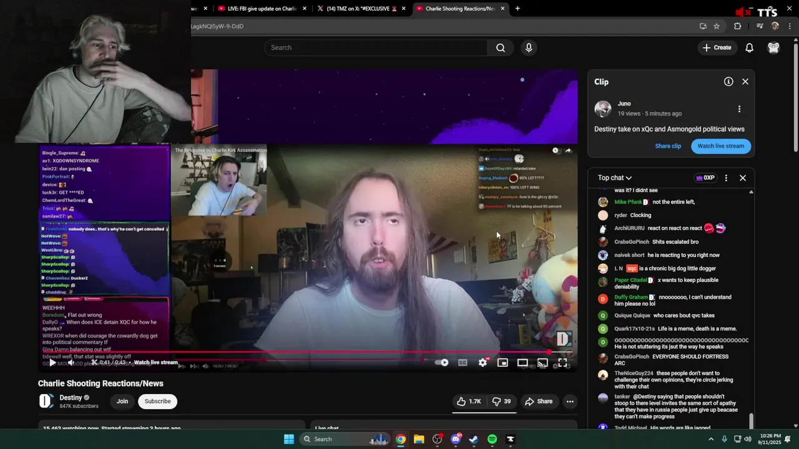The width and height of the screenshot is (799, 449).
Task: Like the video with 1.7K likes
Action: coord(468,402)
